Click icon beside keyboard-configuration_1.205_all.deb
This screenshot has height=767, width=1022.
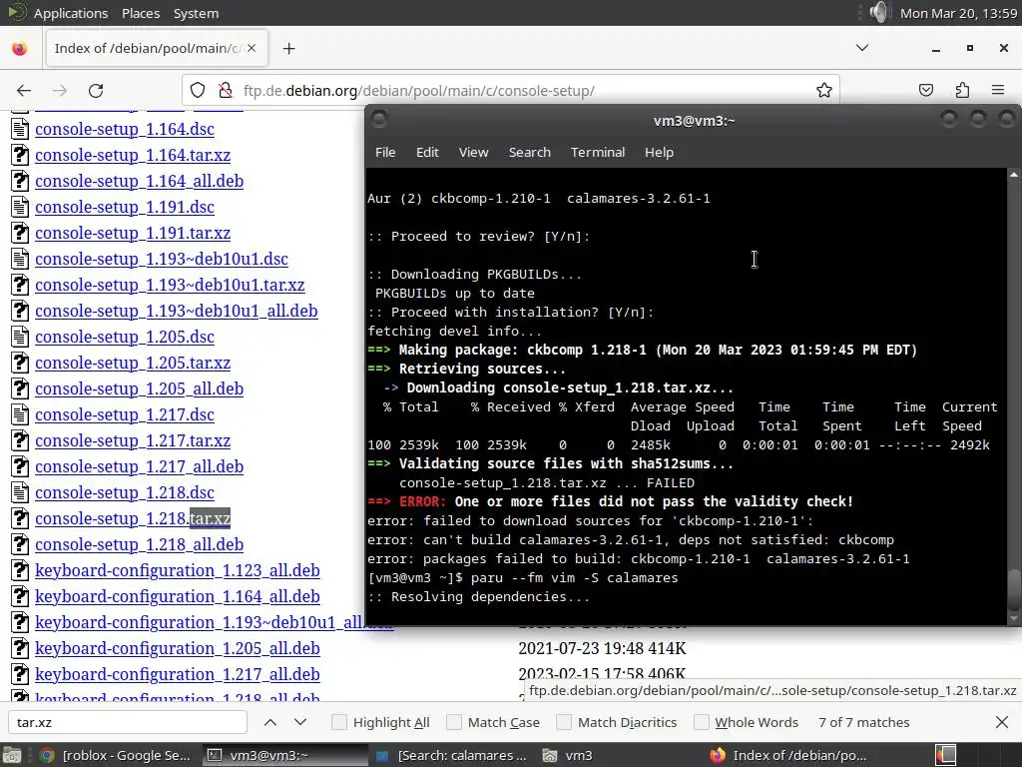20,648
